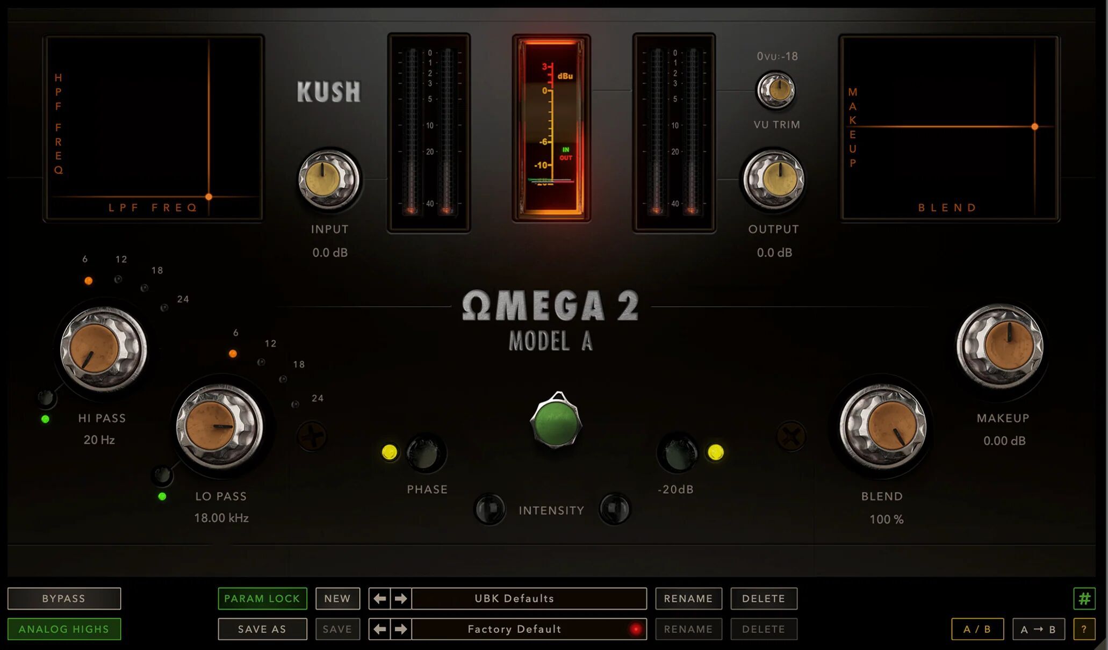Go to previous preset left of Factory Default
This screenshot has width=1108, height=650.
(380, 629)
